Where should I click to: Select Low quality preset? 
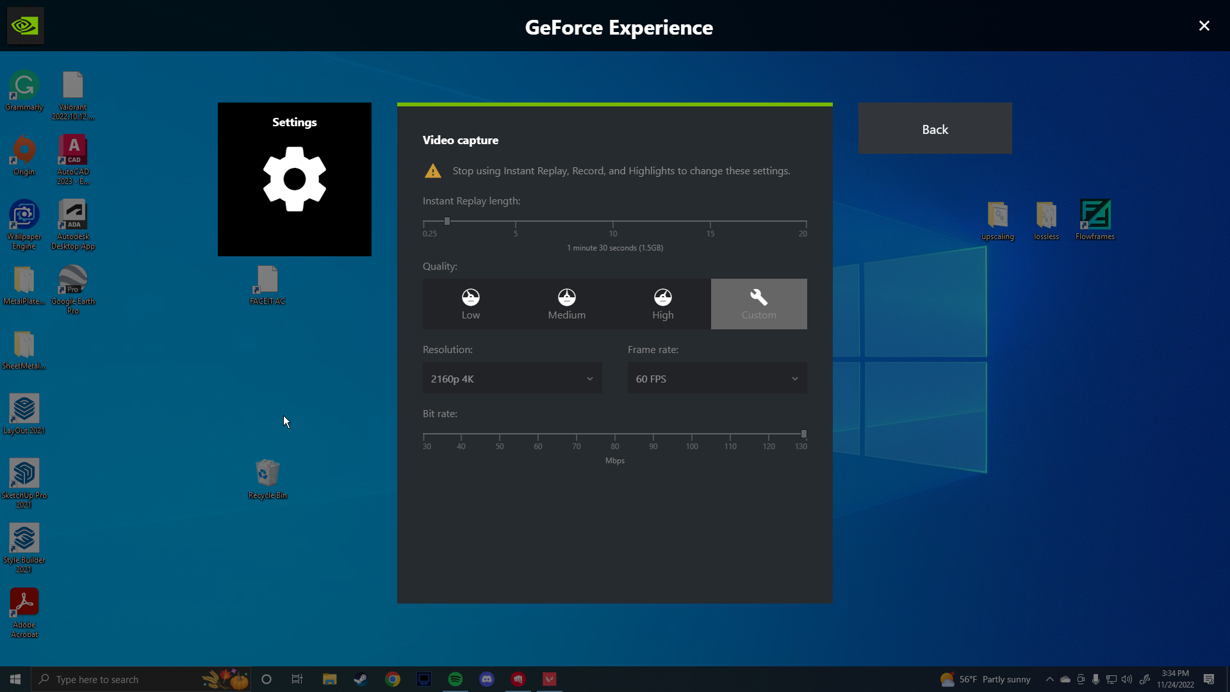[x=471, y=304]
